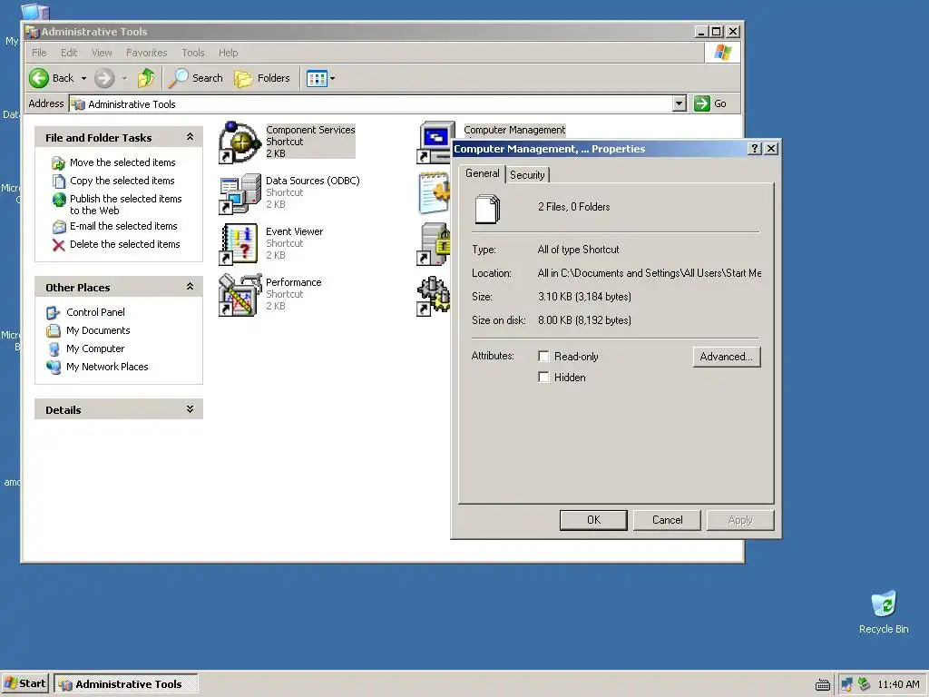Click the Back arrow icon
Screen dimensions: 929x697
tap(39, 78)
